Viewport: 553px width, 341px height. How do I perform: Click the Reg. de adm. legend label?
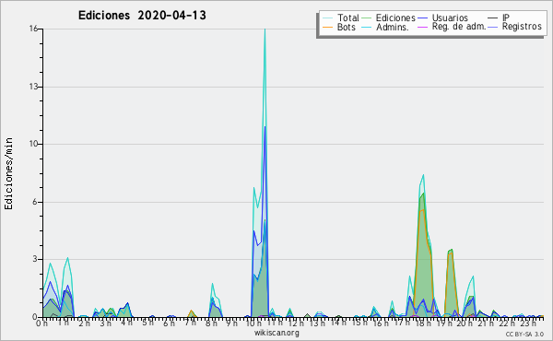click(459, 27)
